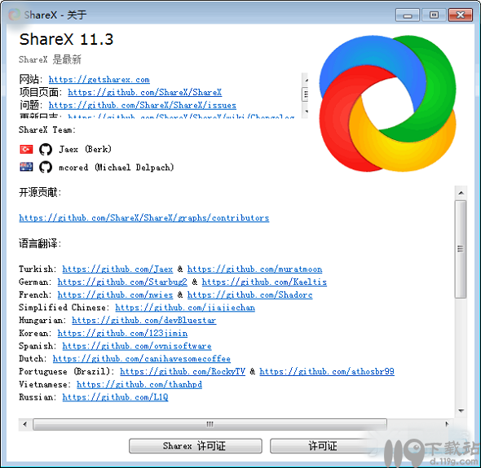The width and height of the screenshot is (481, 468).
Task: Click the links box scroll down arrow
Action: tap(305, 112)
